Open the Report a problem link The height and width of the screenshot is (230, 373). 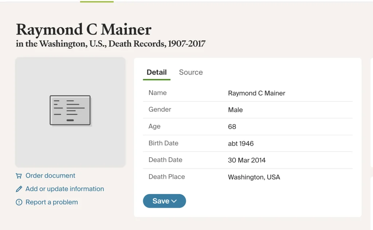point(51,202)
